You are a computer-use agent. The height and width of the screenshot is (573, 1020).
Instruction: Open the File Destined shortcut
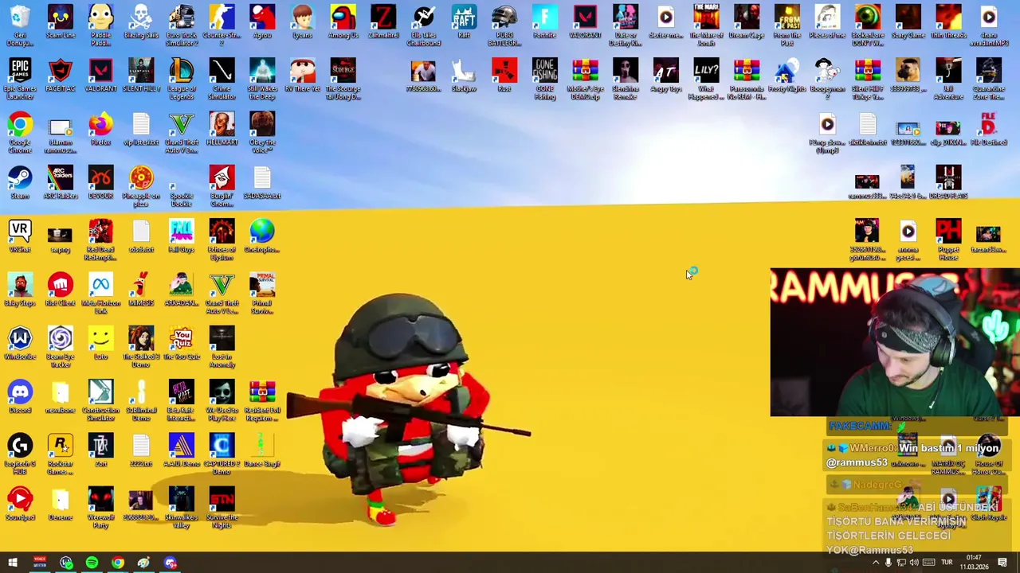989,129
